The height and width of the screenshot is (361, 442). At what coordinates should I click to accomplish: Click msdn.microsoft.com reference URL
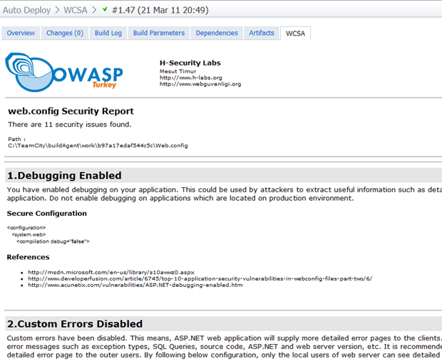(111, 272)
